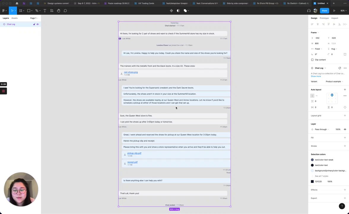Add a new Stroke
Screen dimensions: 349x214
[x=345, y=146]
